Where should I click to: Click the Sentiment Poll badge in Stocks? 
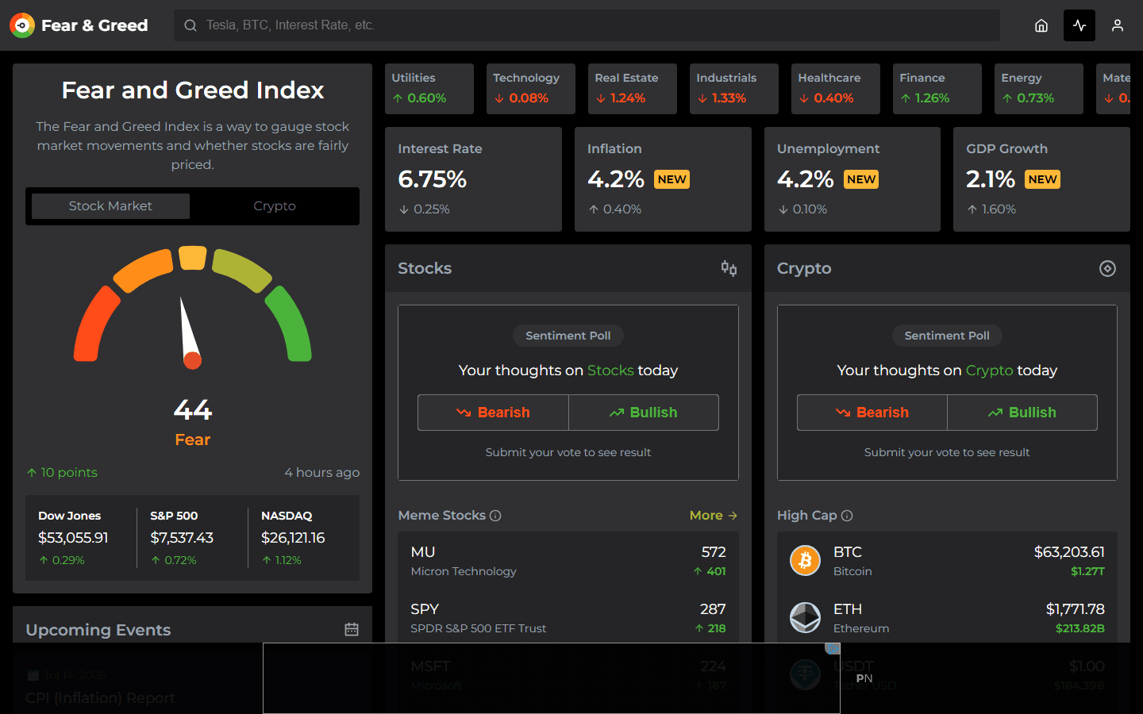click(x=568, y=336)
